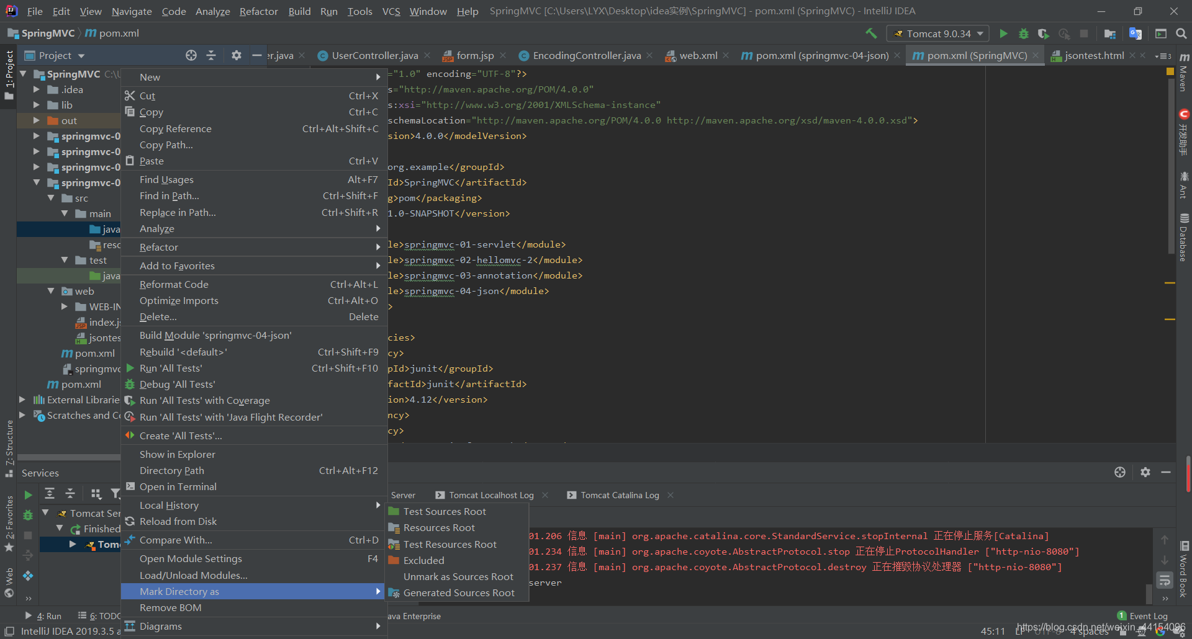Expand the lib folder

pos(36,105)
